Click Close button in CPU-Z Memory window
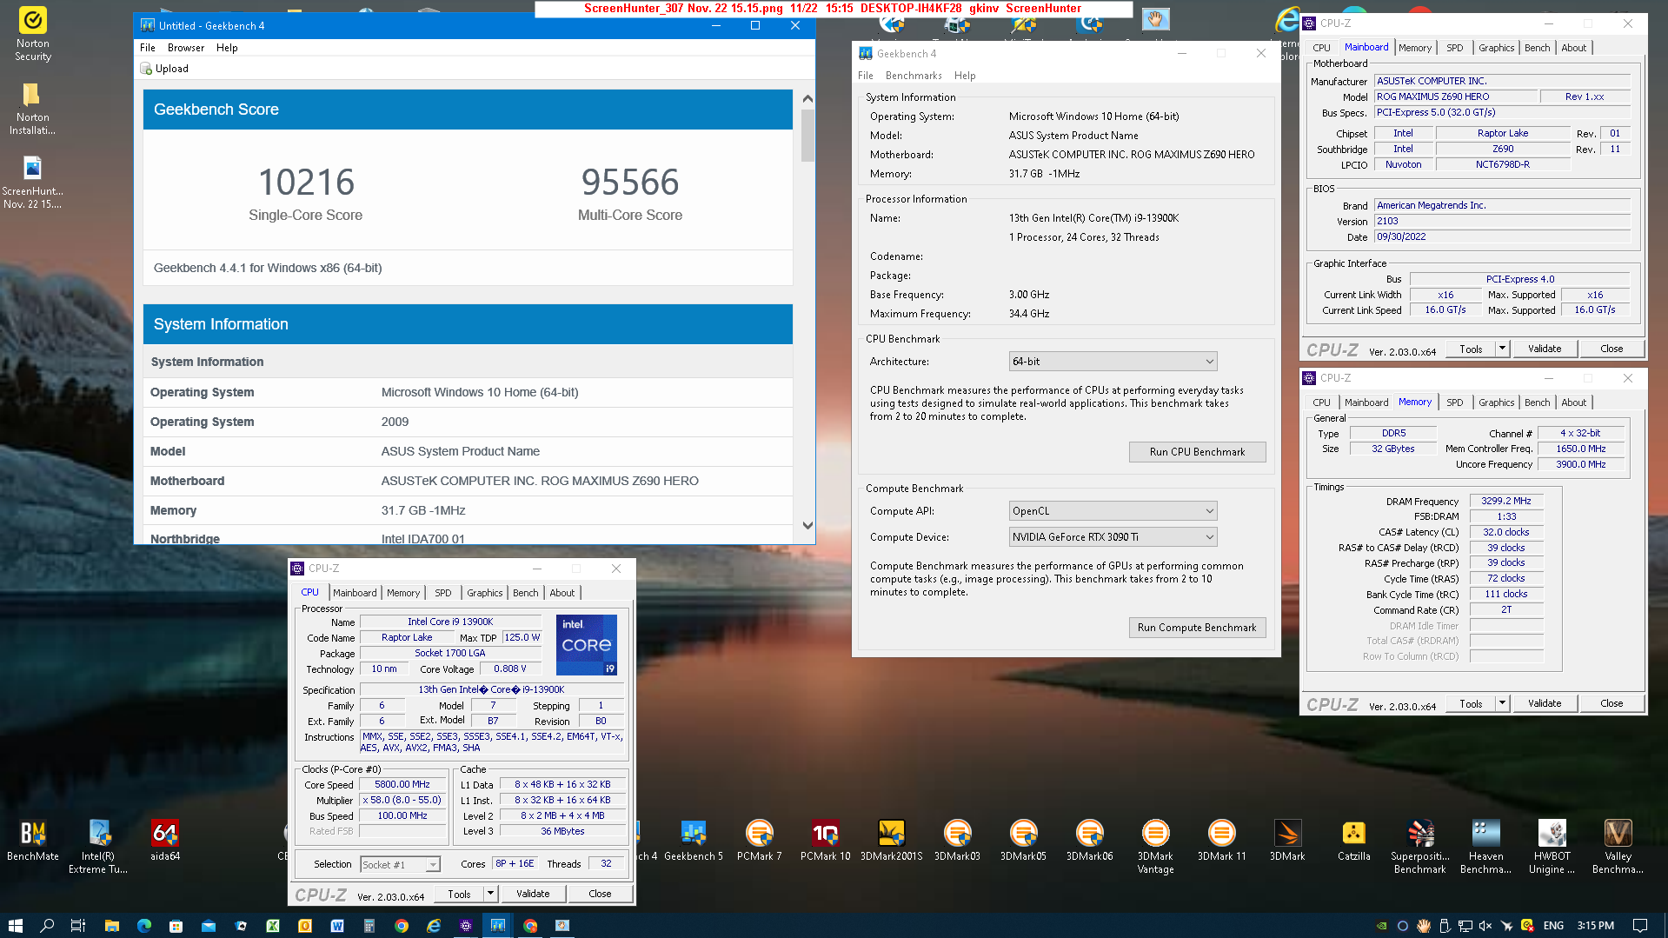1668x938 pixels. pos(1612,703)
